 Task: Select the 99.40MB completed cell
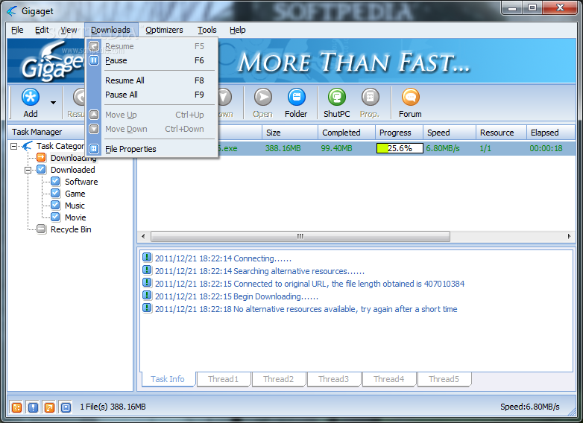coord(336,148)
